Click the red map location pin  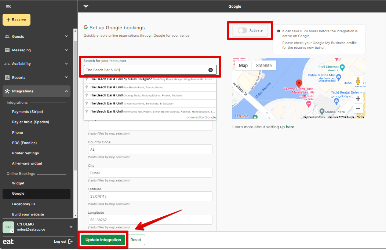(x=299, y=84)
